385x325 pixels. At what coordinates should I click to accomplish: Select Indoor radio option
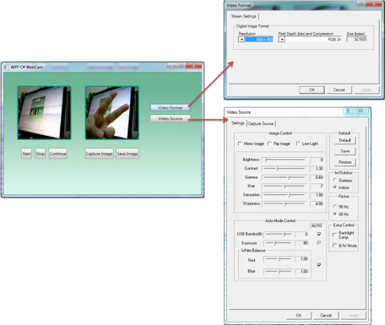(335, 187)
